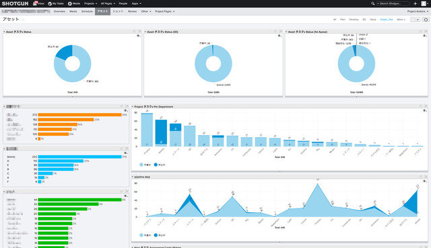Open the People menu item
The width and height of the screenshot is (431, 248).
[x=123, y=3]
